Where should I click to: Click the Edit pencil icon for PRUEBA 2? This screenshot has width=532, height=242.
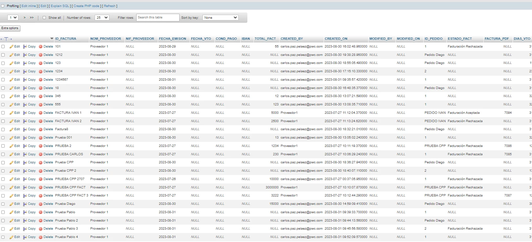click(11, 146)
